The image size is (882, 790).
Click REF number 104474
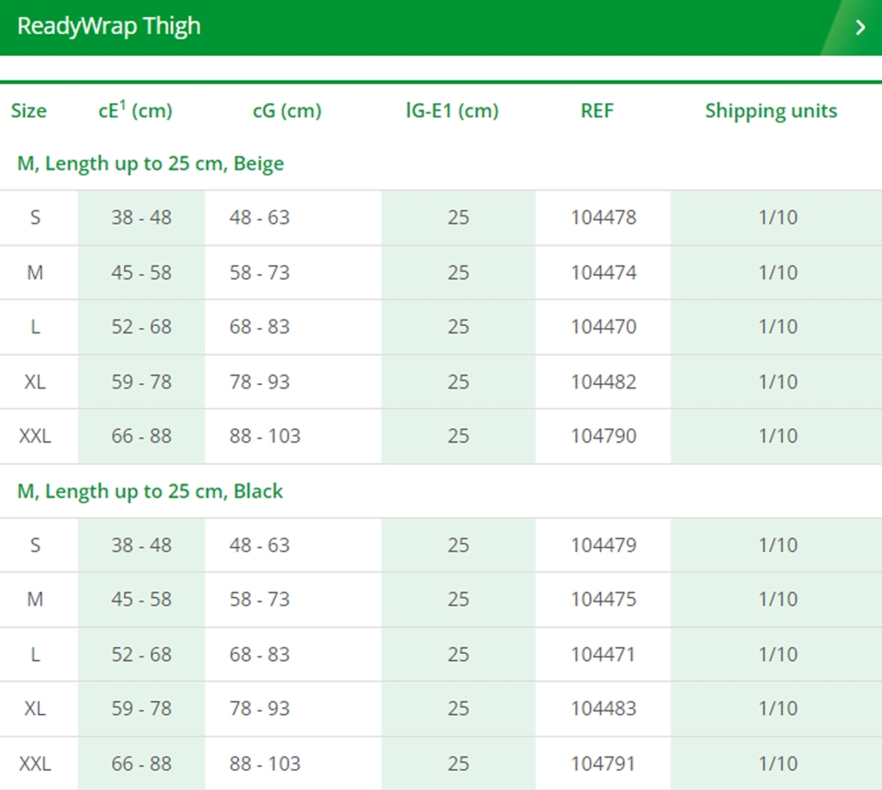(604, 272)
